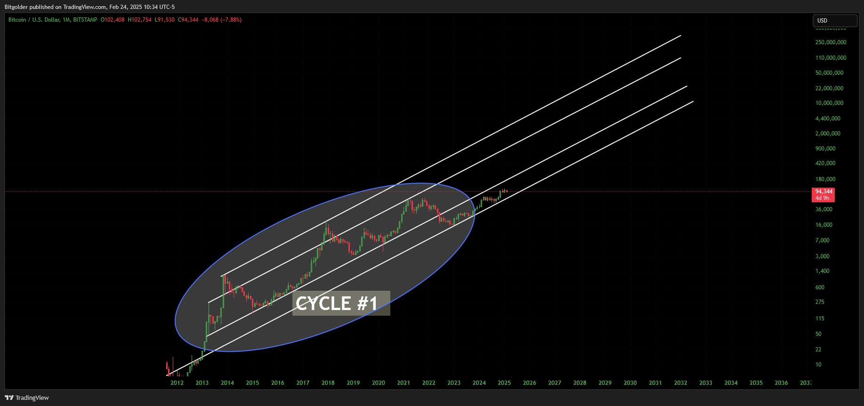Click the 22,000,000 price axis label
The height and width of the screenshot is (406, 864).
click(x=830, y=88)
